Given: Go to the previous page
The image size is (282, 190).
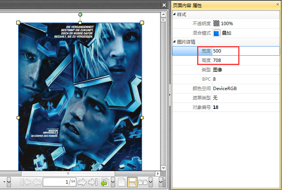Looking at the screenshot, I should point(37,182).
